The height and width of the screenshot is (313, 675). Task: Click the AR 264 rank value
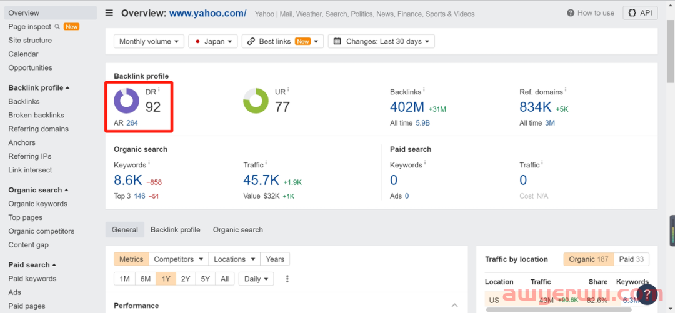pyautogui.click(x=132, y=123)
